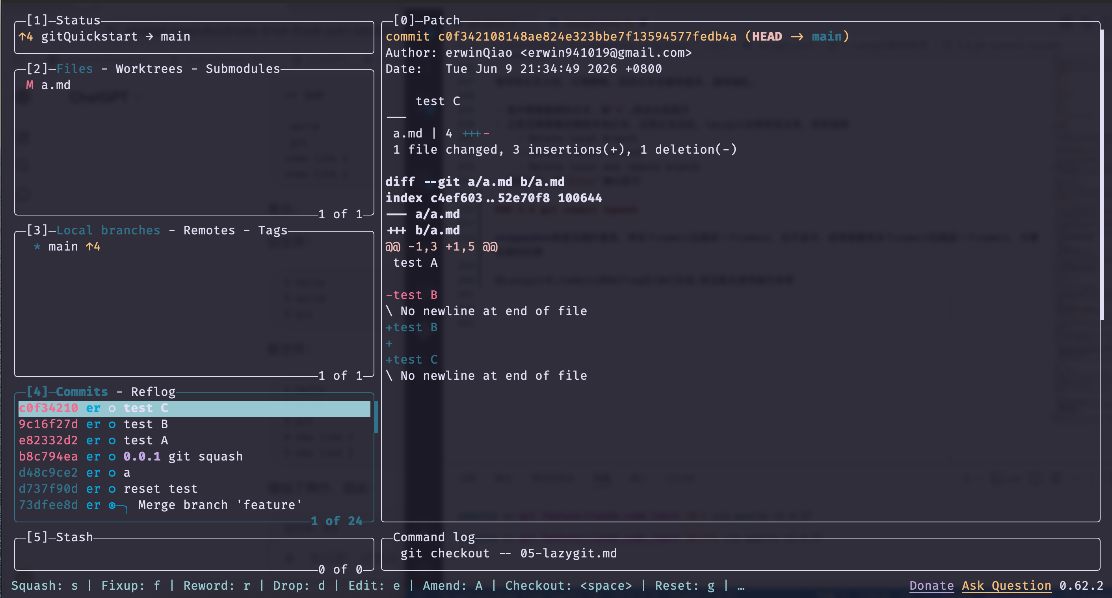The height and width of the screenshot is (598, 1112).
Task: Expand more keybindings via the ellipsis
Action: tap(741, 588)
